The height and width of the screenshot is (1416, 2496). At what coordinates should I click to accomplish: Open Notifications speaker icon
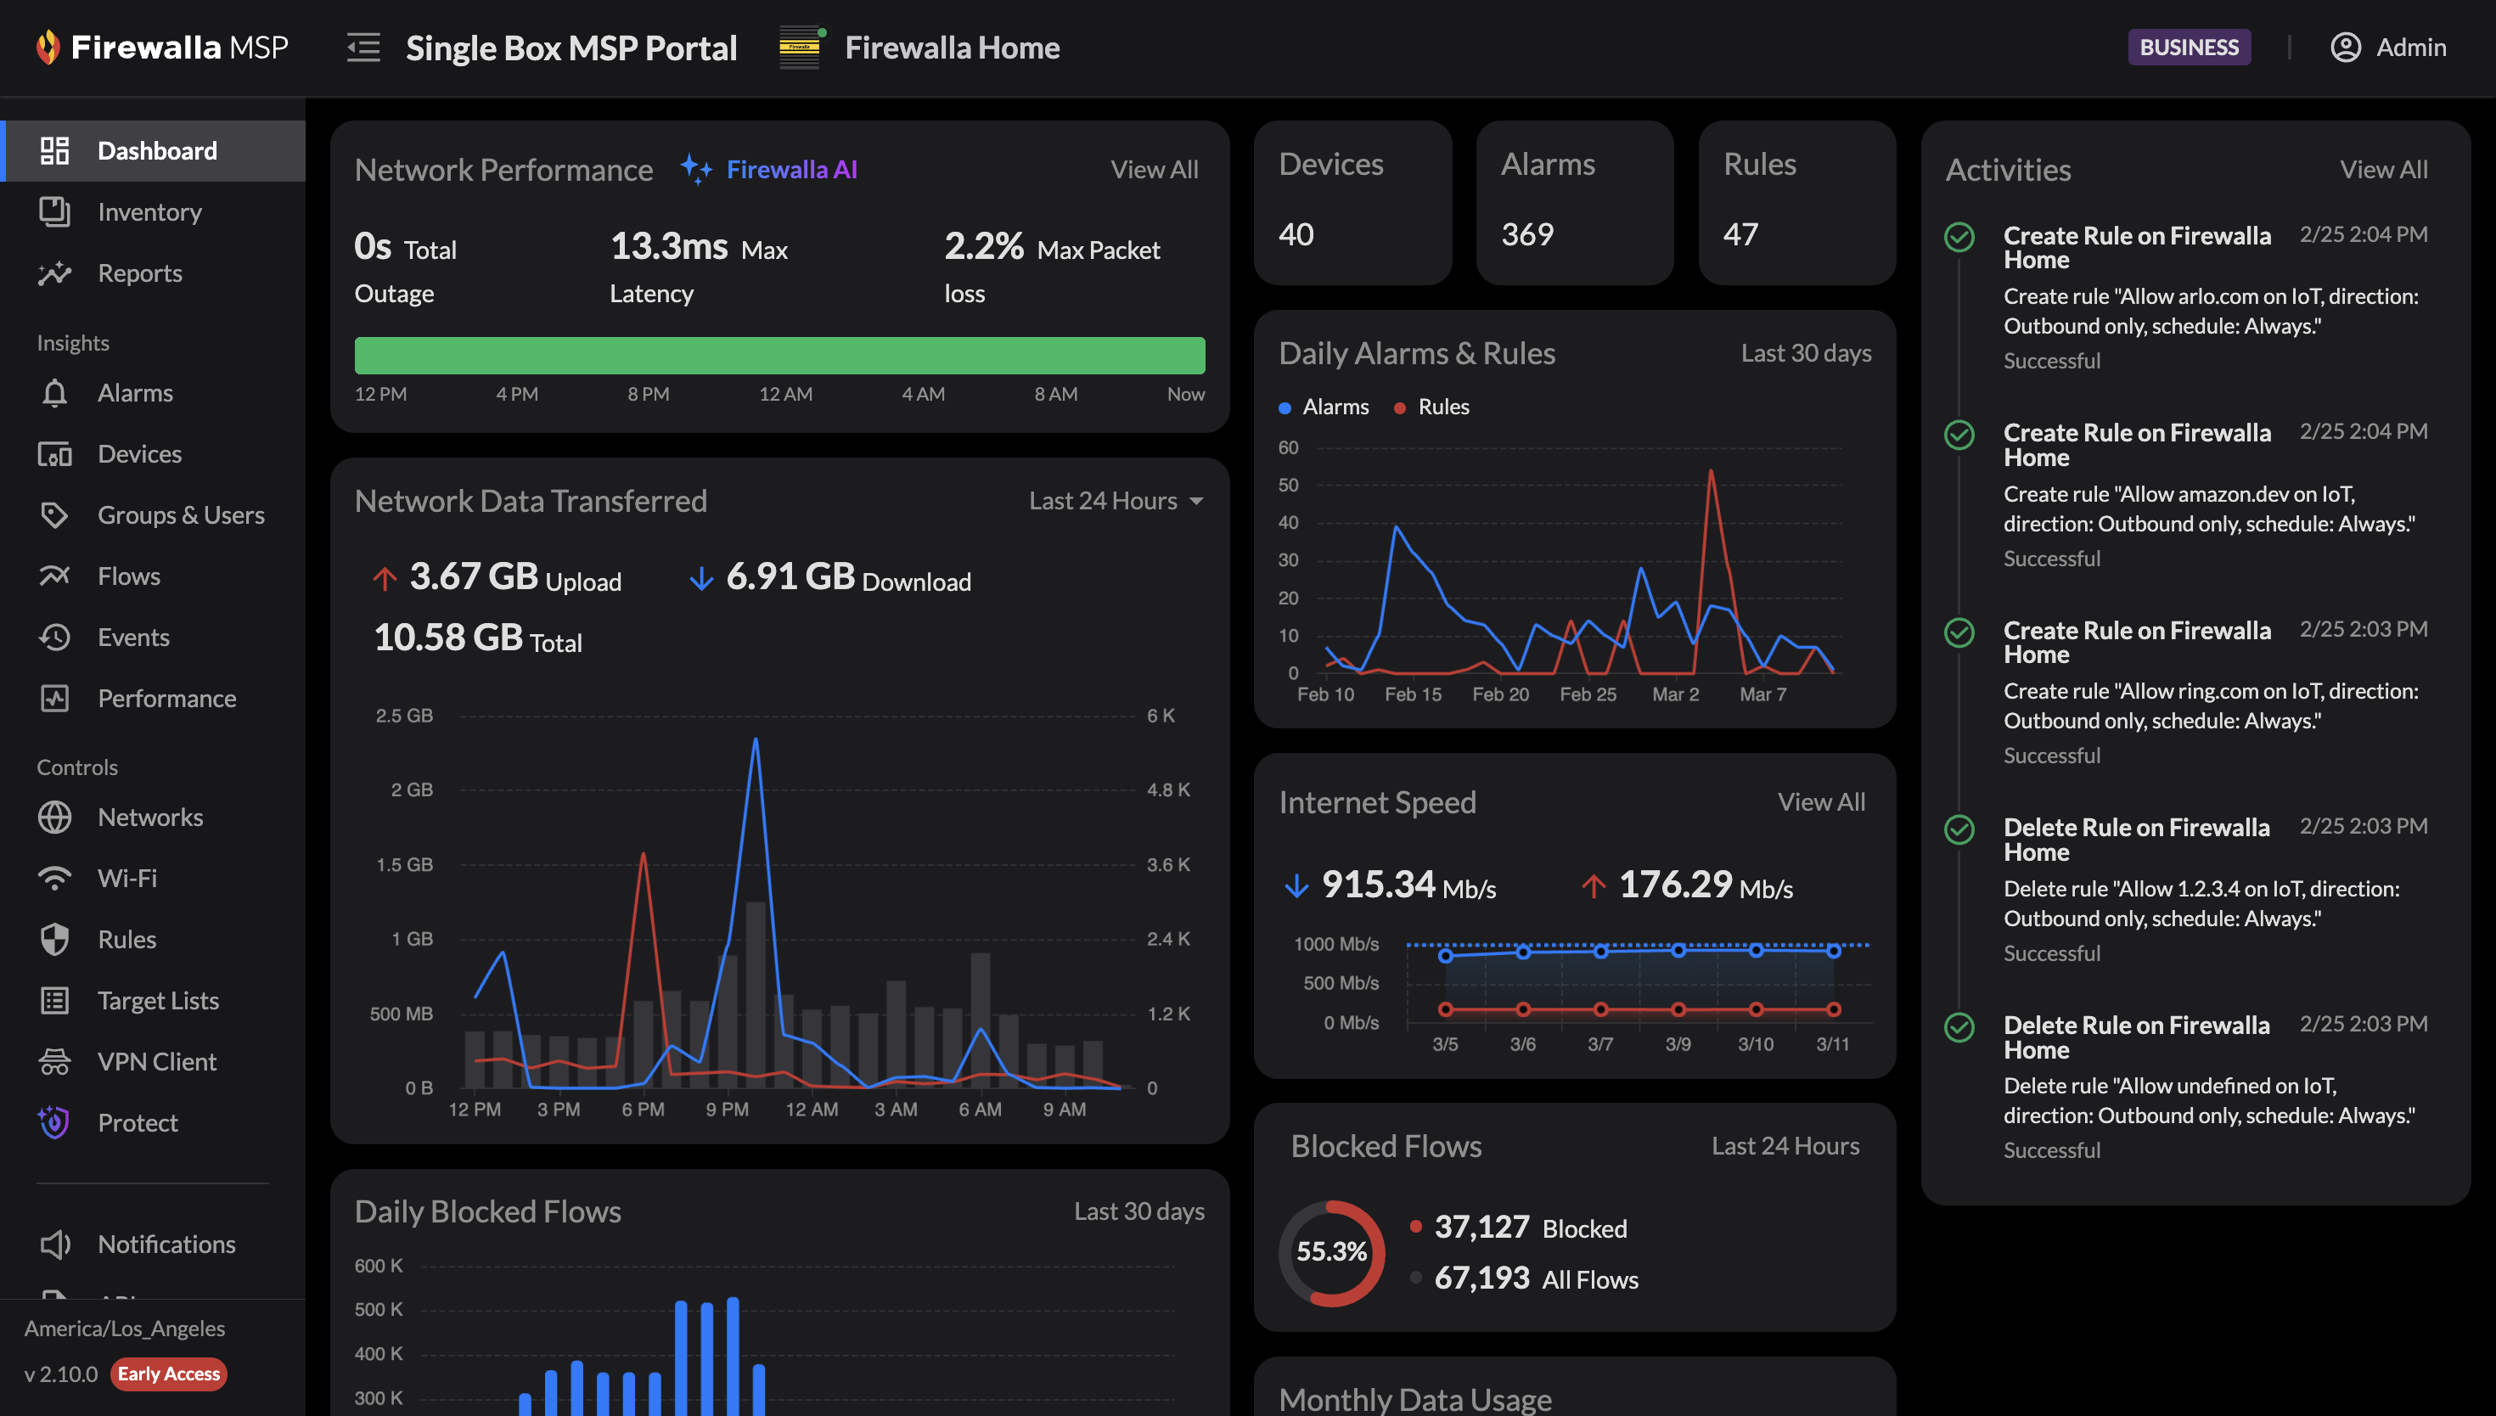54,1244
